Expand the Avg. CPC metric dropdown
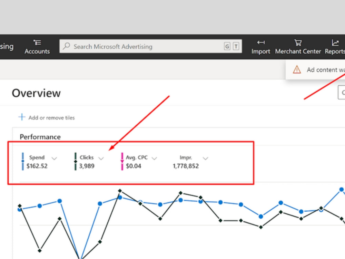Screen dimensions: 345x259 (155, 158)
